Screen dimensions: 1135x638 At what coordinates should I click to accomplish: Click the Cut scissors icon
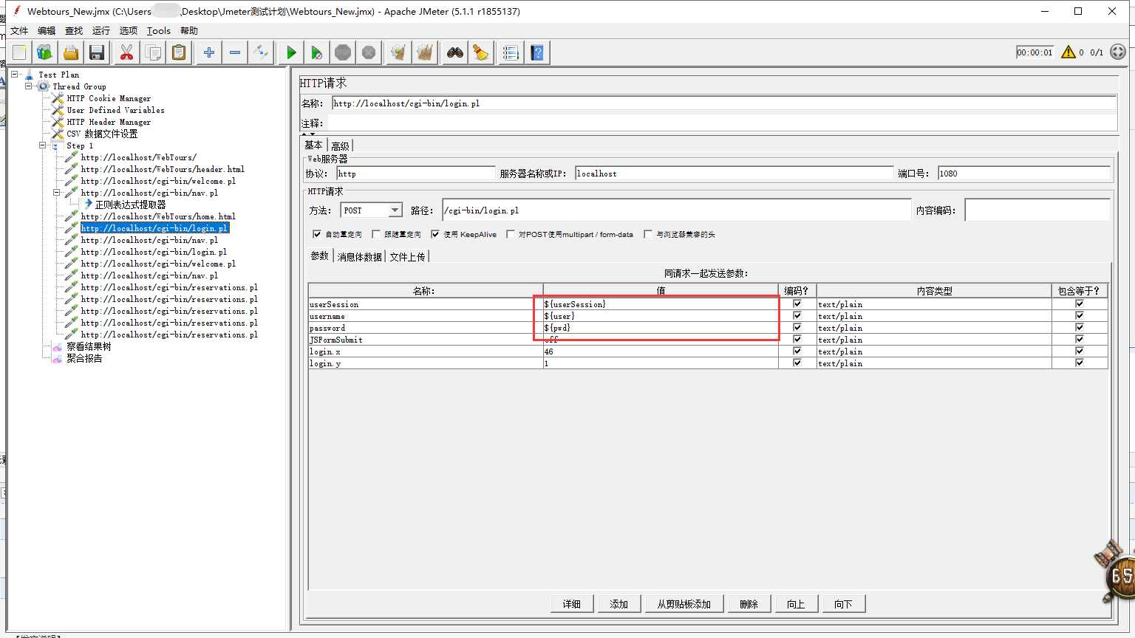126,52
